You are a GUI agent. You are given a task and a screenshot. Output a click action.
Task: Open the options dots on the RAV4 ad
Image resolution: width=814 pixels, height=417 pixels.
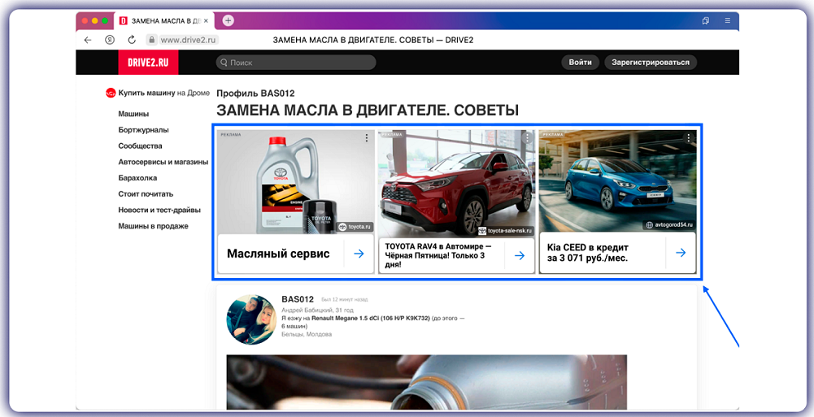528,138
